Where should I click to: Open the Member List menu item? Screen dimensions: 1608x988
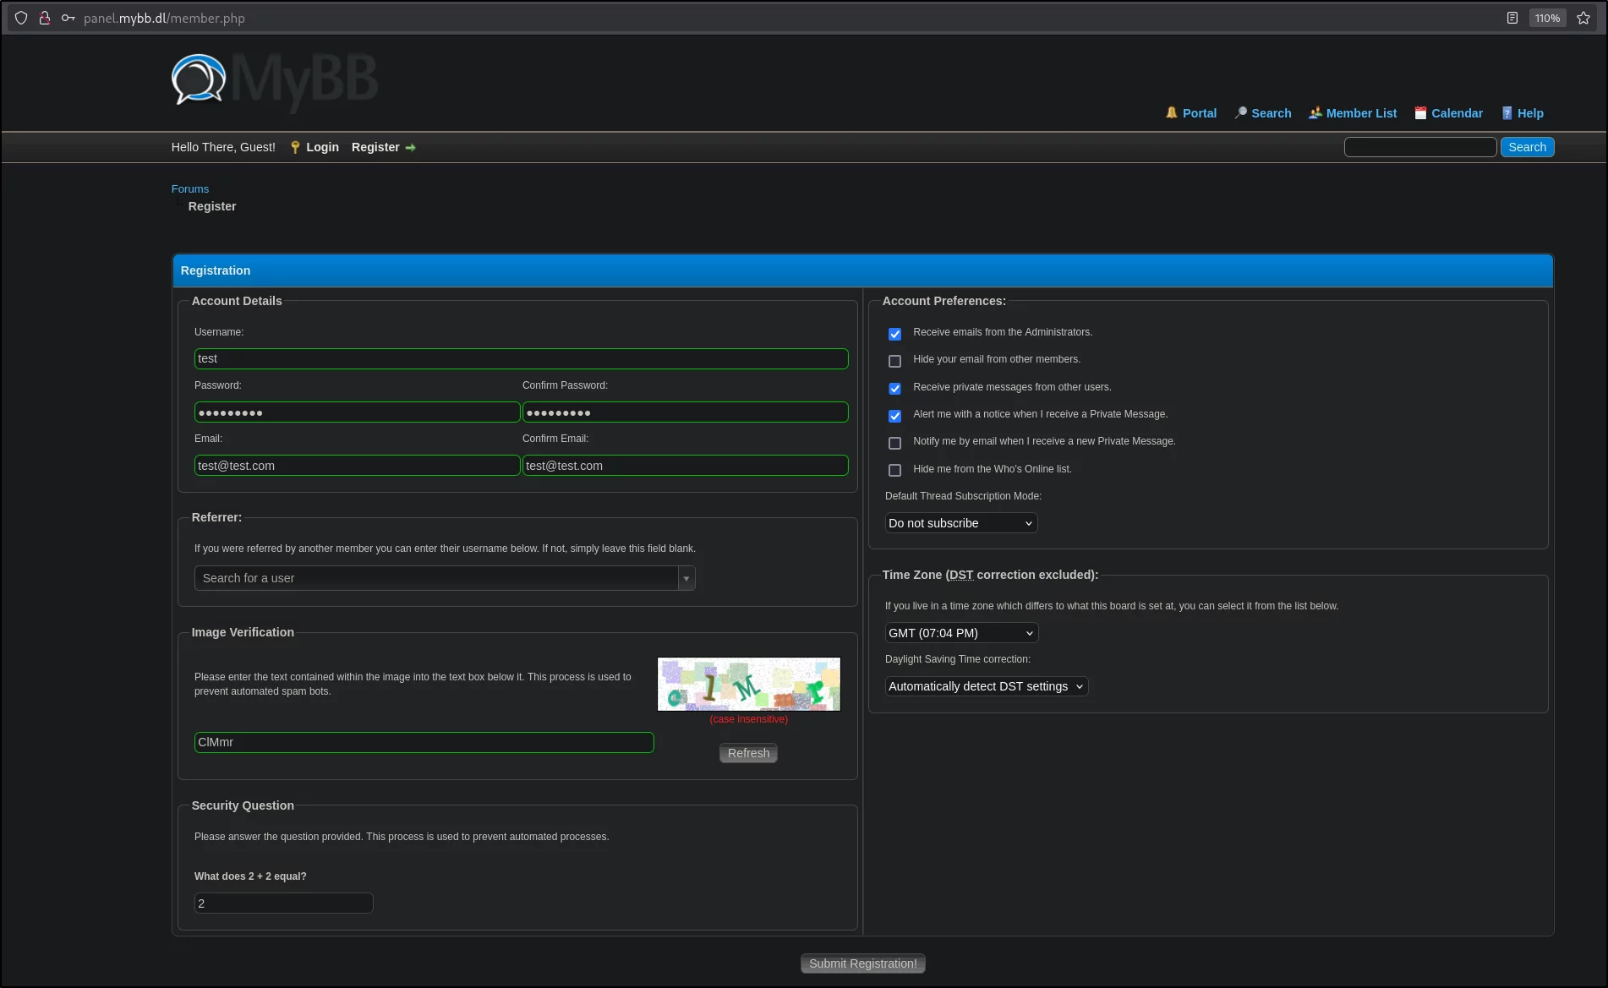(x=1361, y=113)
